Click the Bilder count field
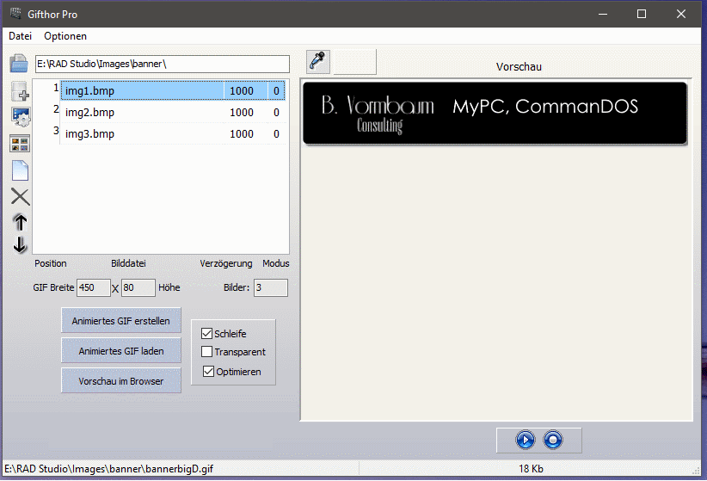This screenshot has height=481, width=707. [271, 287]
